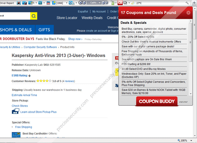Click the coupon list scrollbar up arrow
Image resolution: width=197 pixels, height=143 pixels.
[x=190, y=21]
